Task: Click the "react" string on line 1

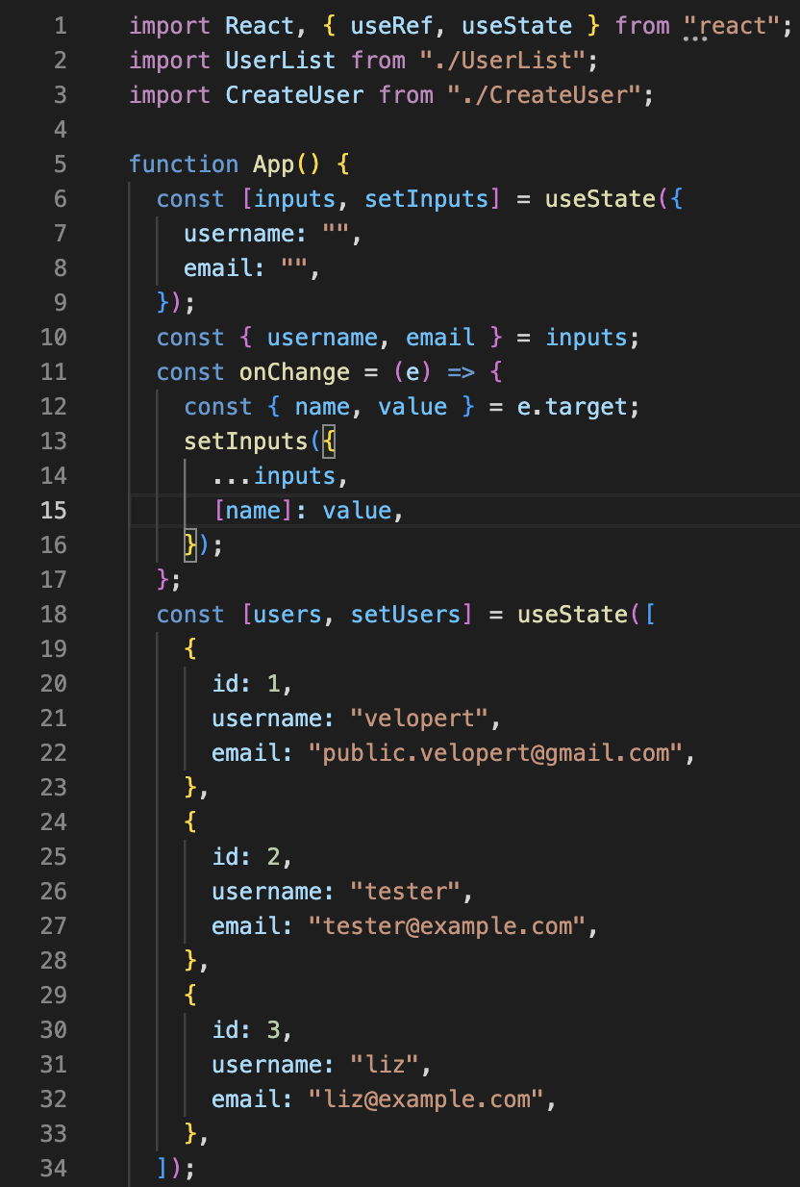Action: tap(731, 26)
